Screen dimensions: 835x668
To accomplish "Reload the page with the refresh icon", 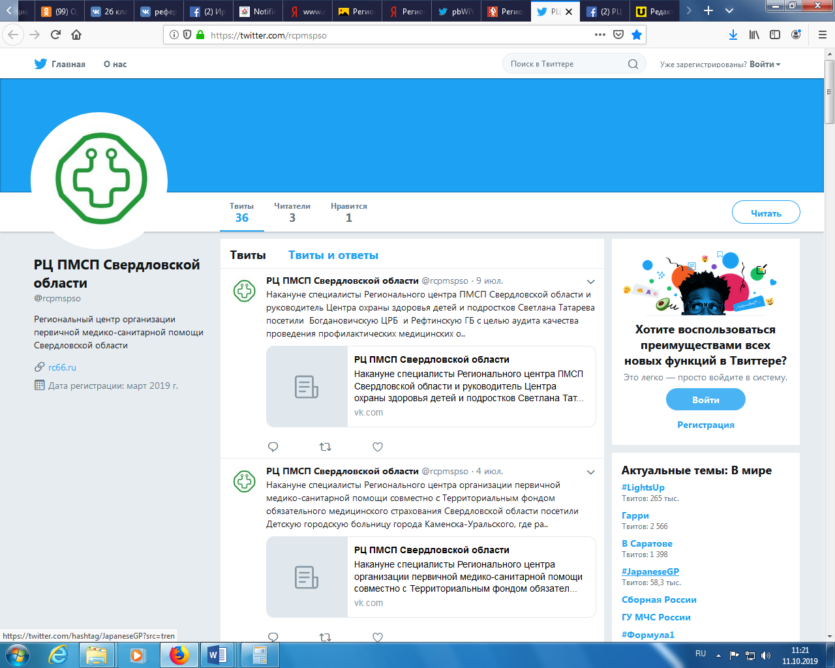I will pyautogui.click(x=55, y=35).
